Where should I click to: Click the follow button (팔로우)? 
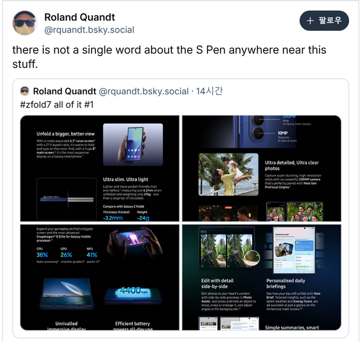click(x=324, y=21)
